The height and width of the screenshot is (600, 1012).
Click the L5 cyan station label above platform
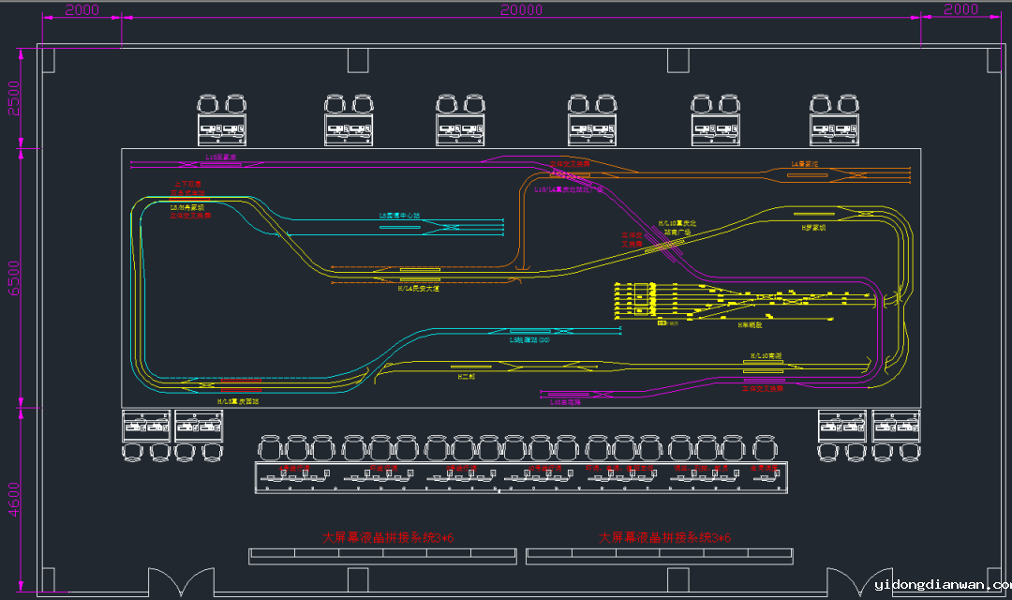pyautogui.click(x=400, y=216)
